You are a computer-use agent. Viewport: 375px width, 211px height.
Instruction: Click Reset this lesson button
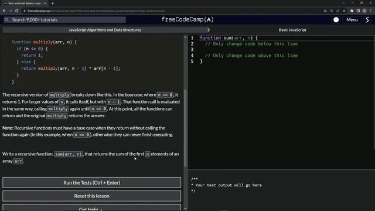(x=92, y=196)
